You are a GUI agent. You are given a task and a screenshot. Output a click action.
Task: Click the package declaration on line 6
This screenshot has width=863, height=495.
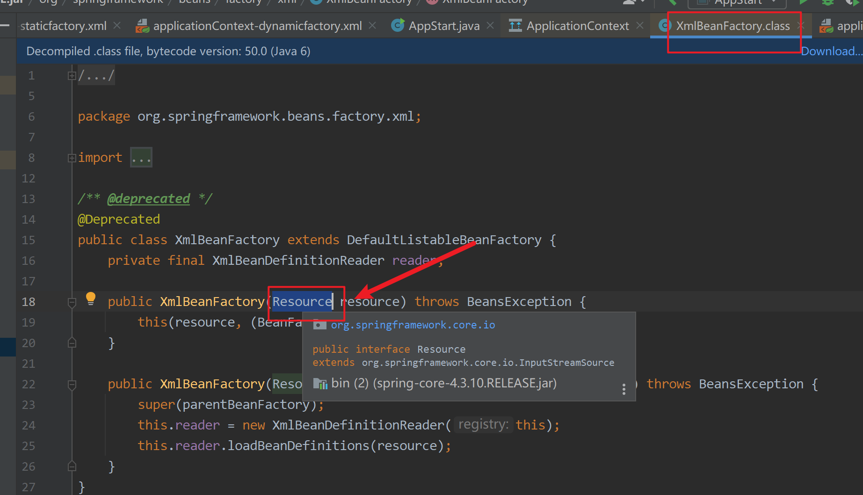249,116
